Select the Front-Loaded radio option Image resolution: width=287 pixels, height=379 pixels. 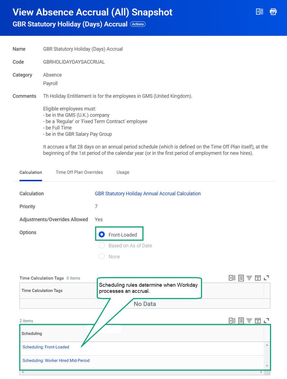click(x=102, y=235)
